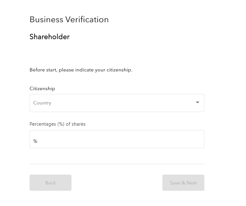Image resolution: width=246 pixels, height=206 pixels.
Task: Show country options via the triangle caret
Action: point(197,103)
